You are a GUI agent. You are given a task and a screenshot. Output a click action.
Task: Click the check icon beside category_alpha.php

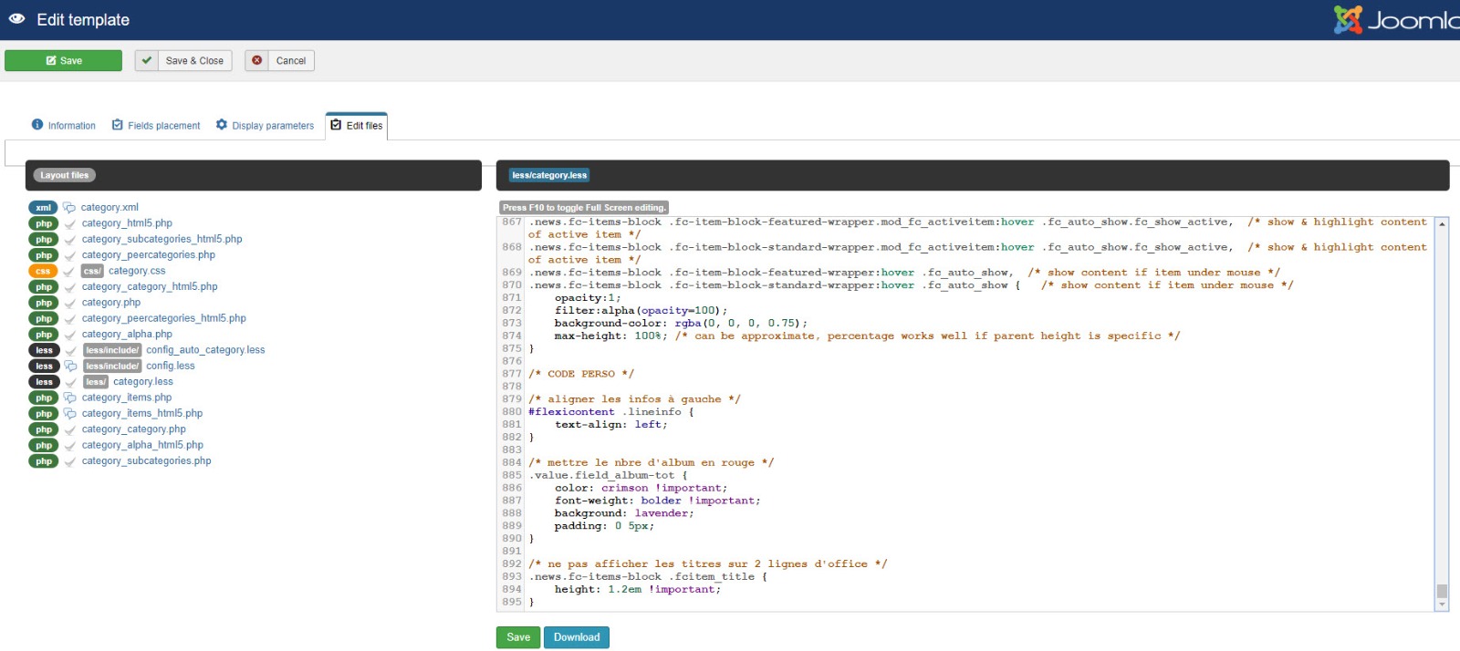(70, 336)
